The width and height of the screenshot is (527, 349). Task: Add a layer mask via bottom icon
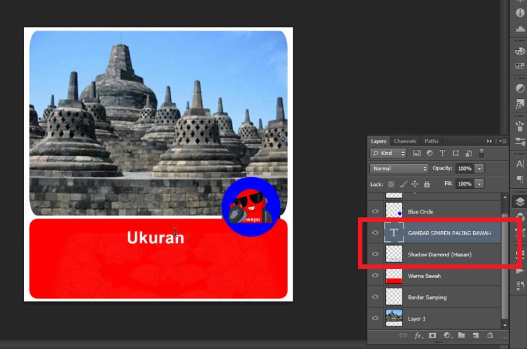coord(433,335)
